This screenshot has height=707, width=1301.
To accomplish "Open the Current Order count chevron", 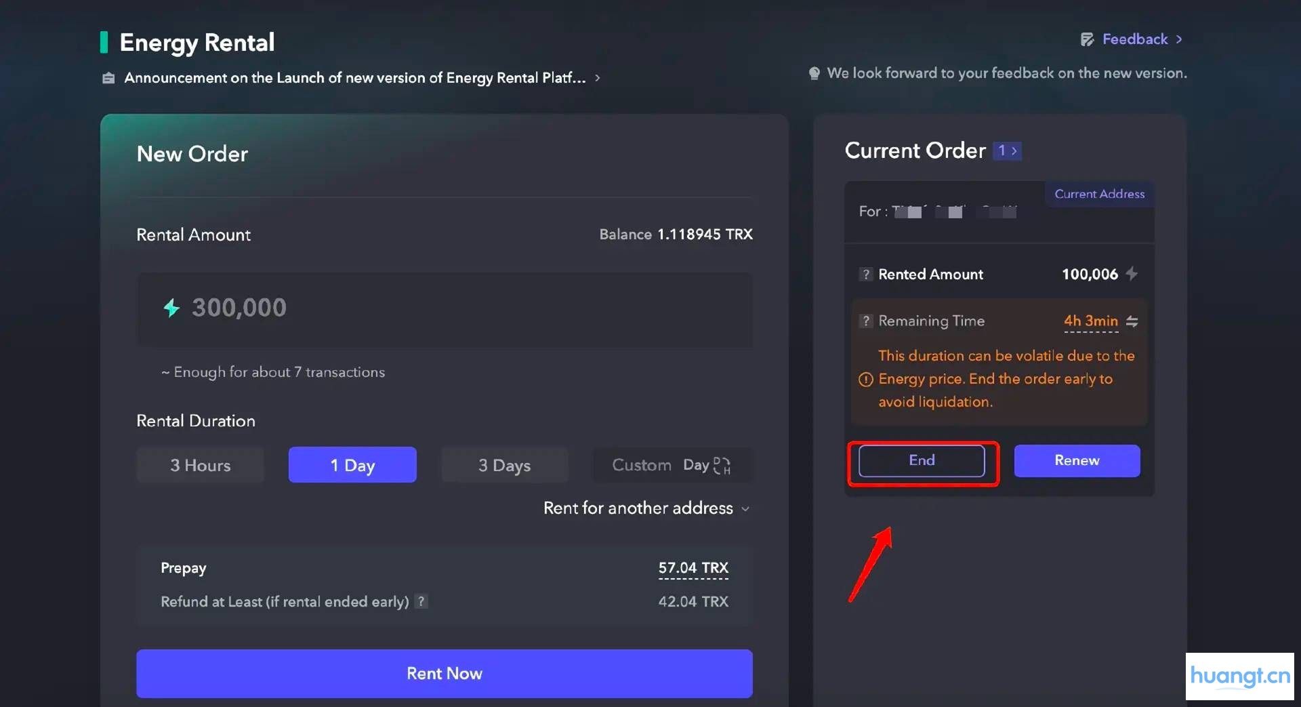I will point(1008,151).
